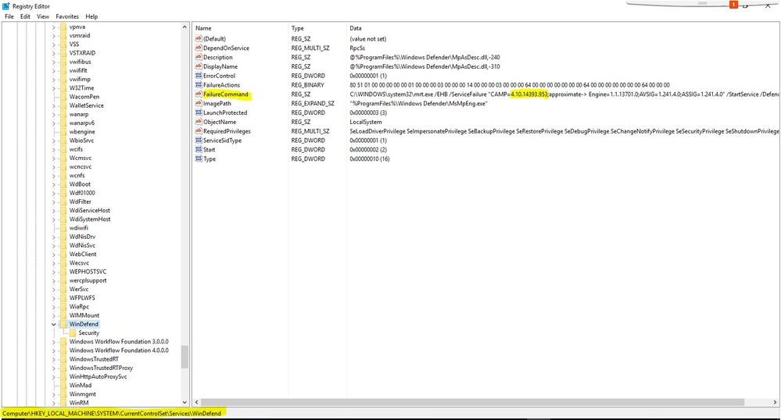Click the FailureActions binary value icon
Viewport: 781px width, 420px height.
pos(199,84)
